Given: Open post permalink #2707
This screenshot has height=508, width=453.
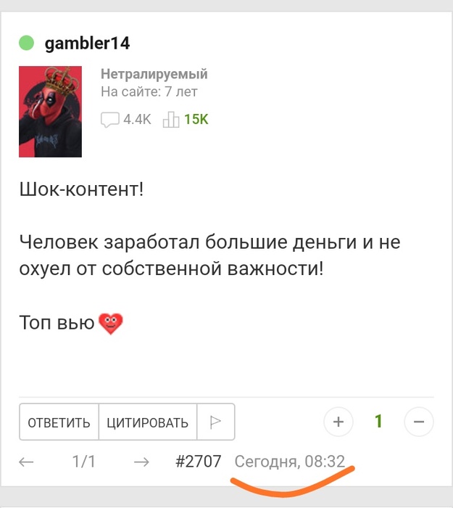Looking at the screenshot, I should point(198,462).
